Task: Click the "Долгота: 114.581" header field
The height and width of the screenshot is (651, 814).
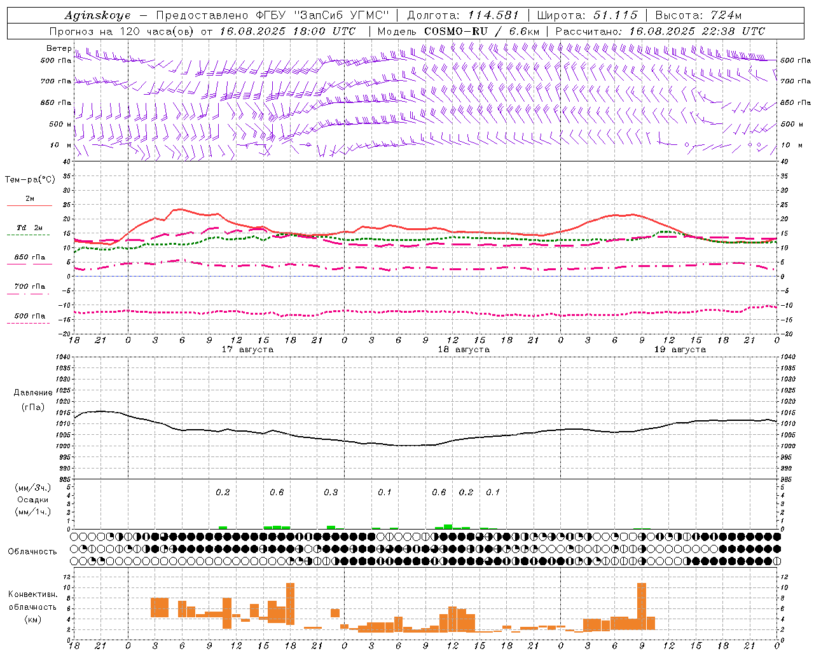Action: [463, 15]
